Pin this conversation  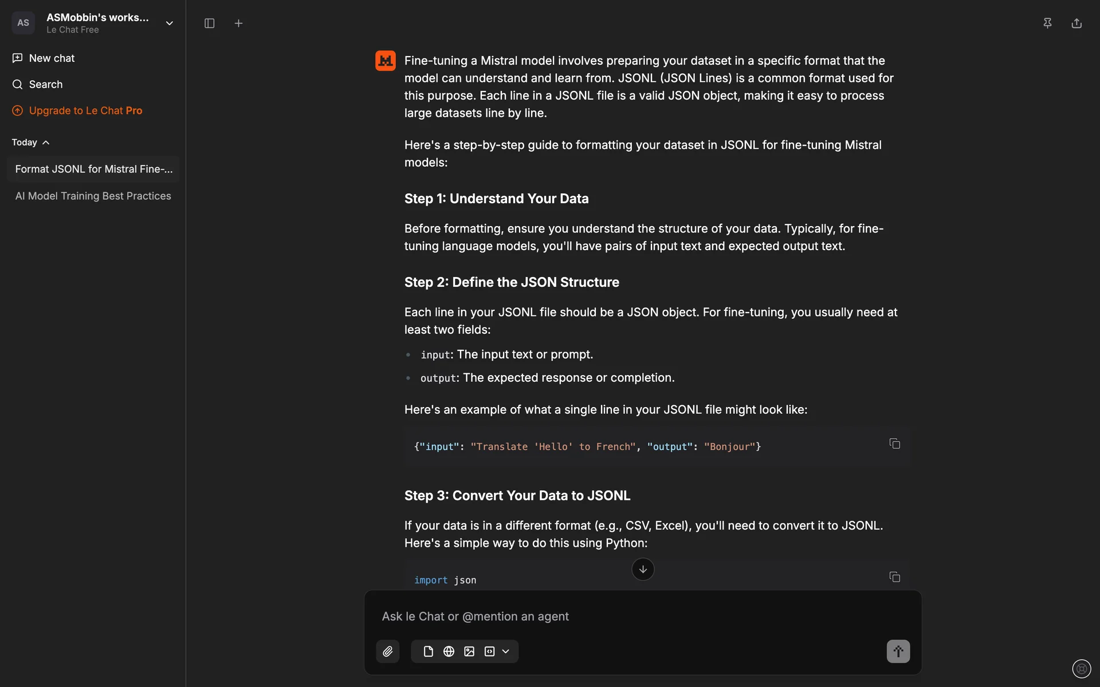click(1047, 23)
